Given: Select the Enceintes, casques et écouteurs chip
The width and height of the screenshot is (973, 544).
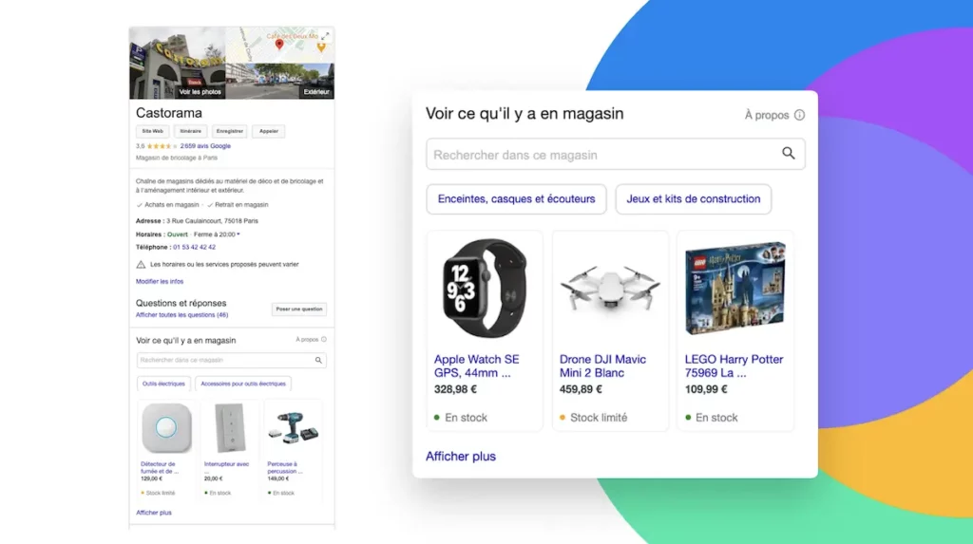Looking at the screenshot, I should [516, 199].
